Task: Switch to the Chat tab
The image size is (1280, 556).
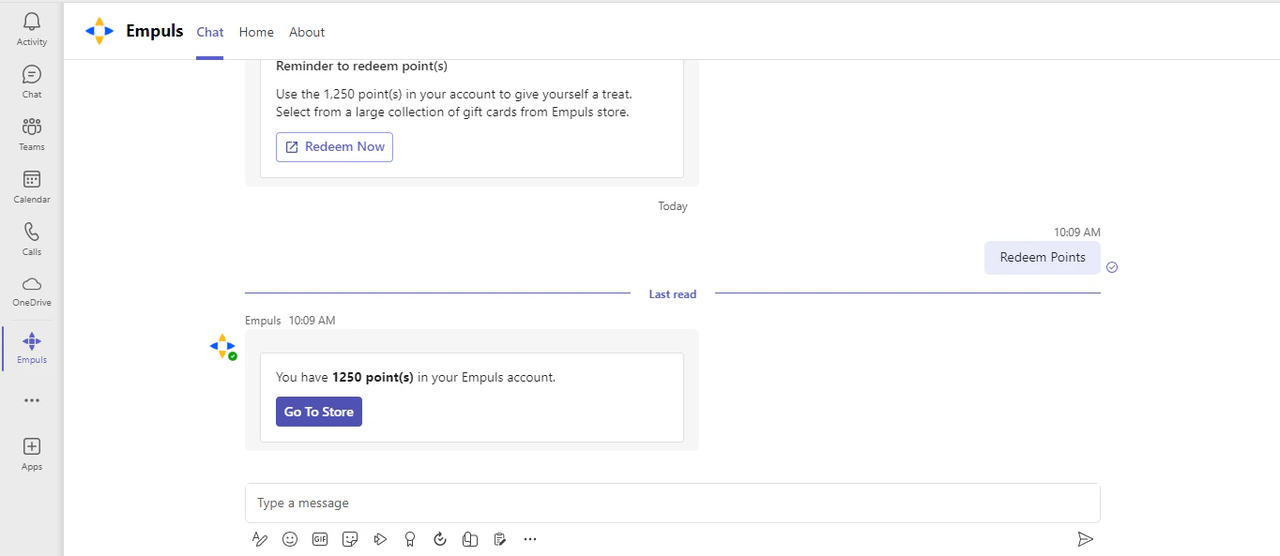Action: point(210,32)
